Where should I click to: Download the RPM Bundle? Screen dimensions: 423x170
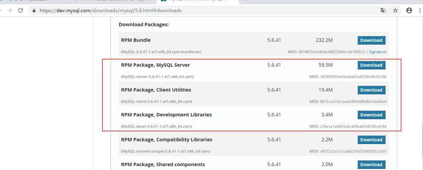371,40
